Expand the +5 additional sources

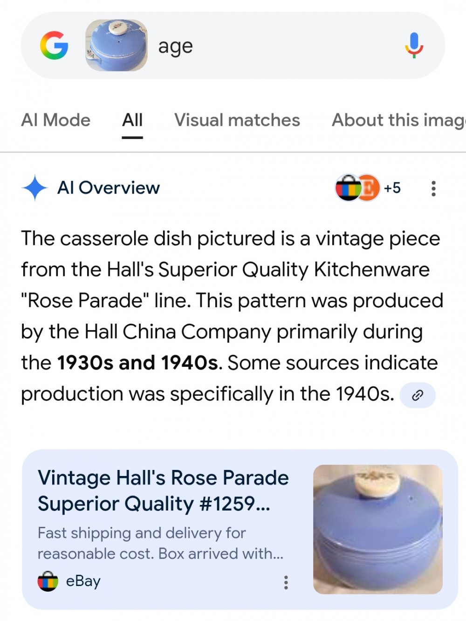[x=392, y=188]
